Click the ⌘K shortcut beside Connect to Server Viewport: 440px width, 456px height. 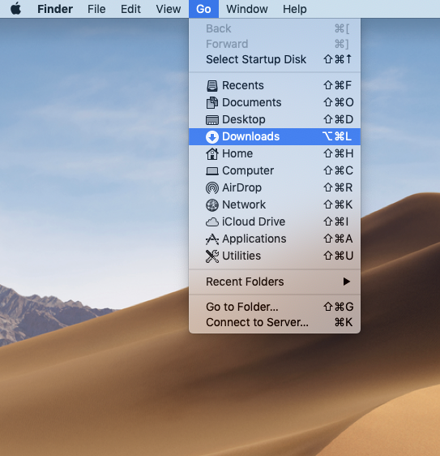344,322
